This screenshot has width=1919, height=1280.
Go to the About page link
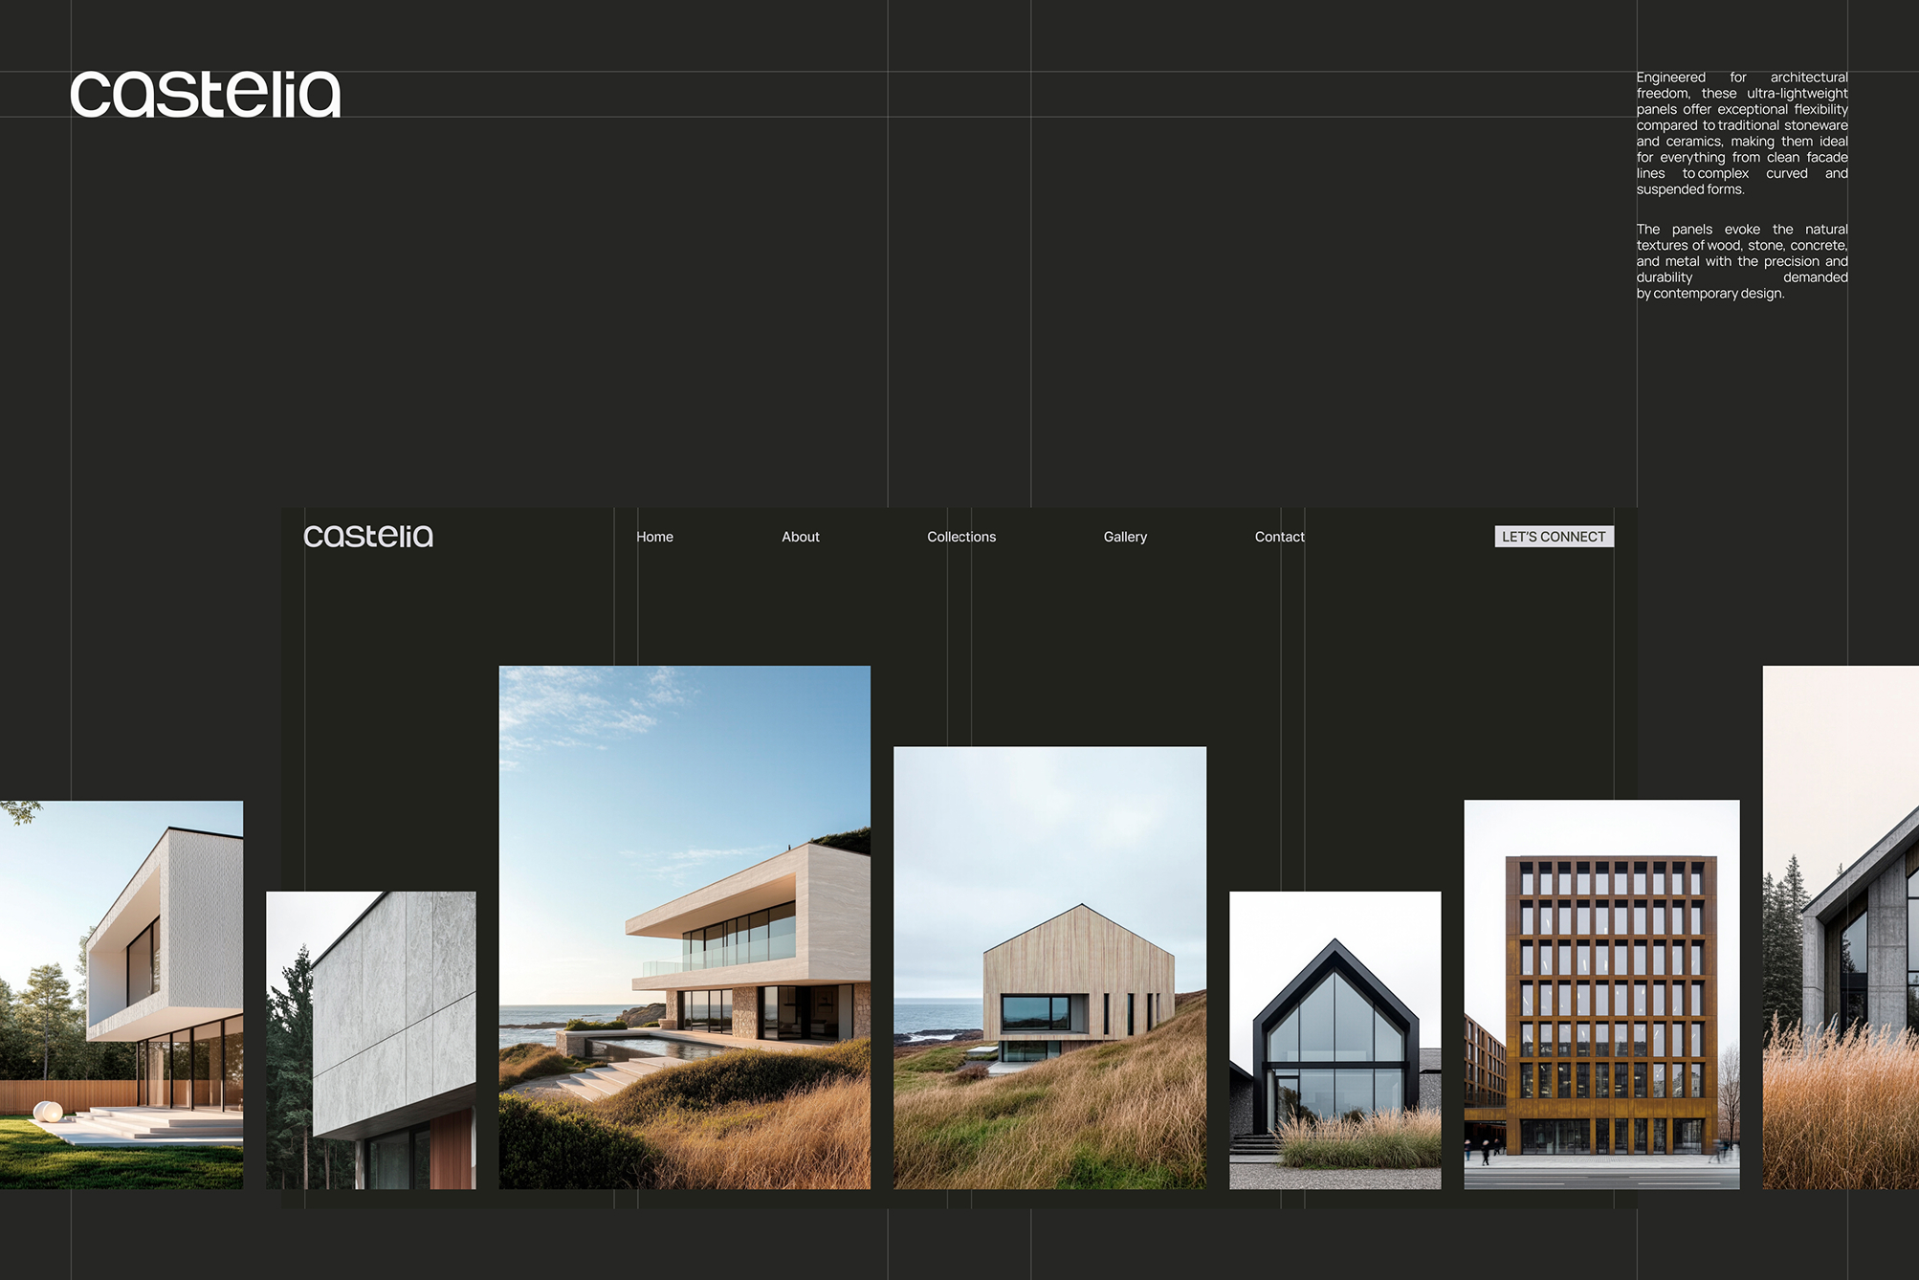pyautogui.click(x=800, y=537)
